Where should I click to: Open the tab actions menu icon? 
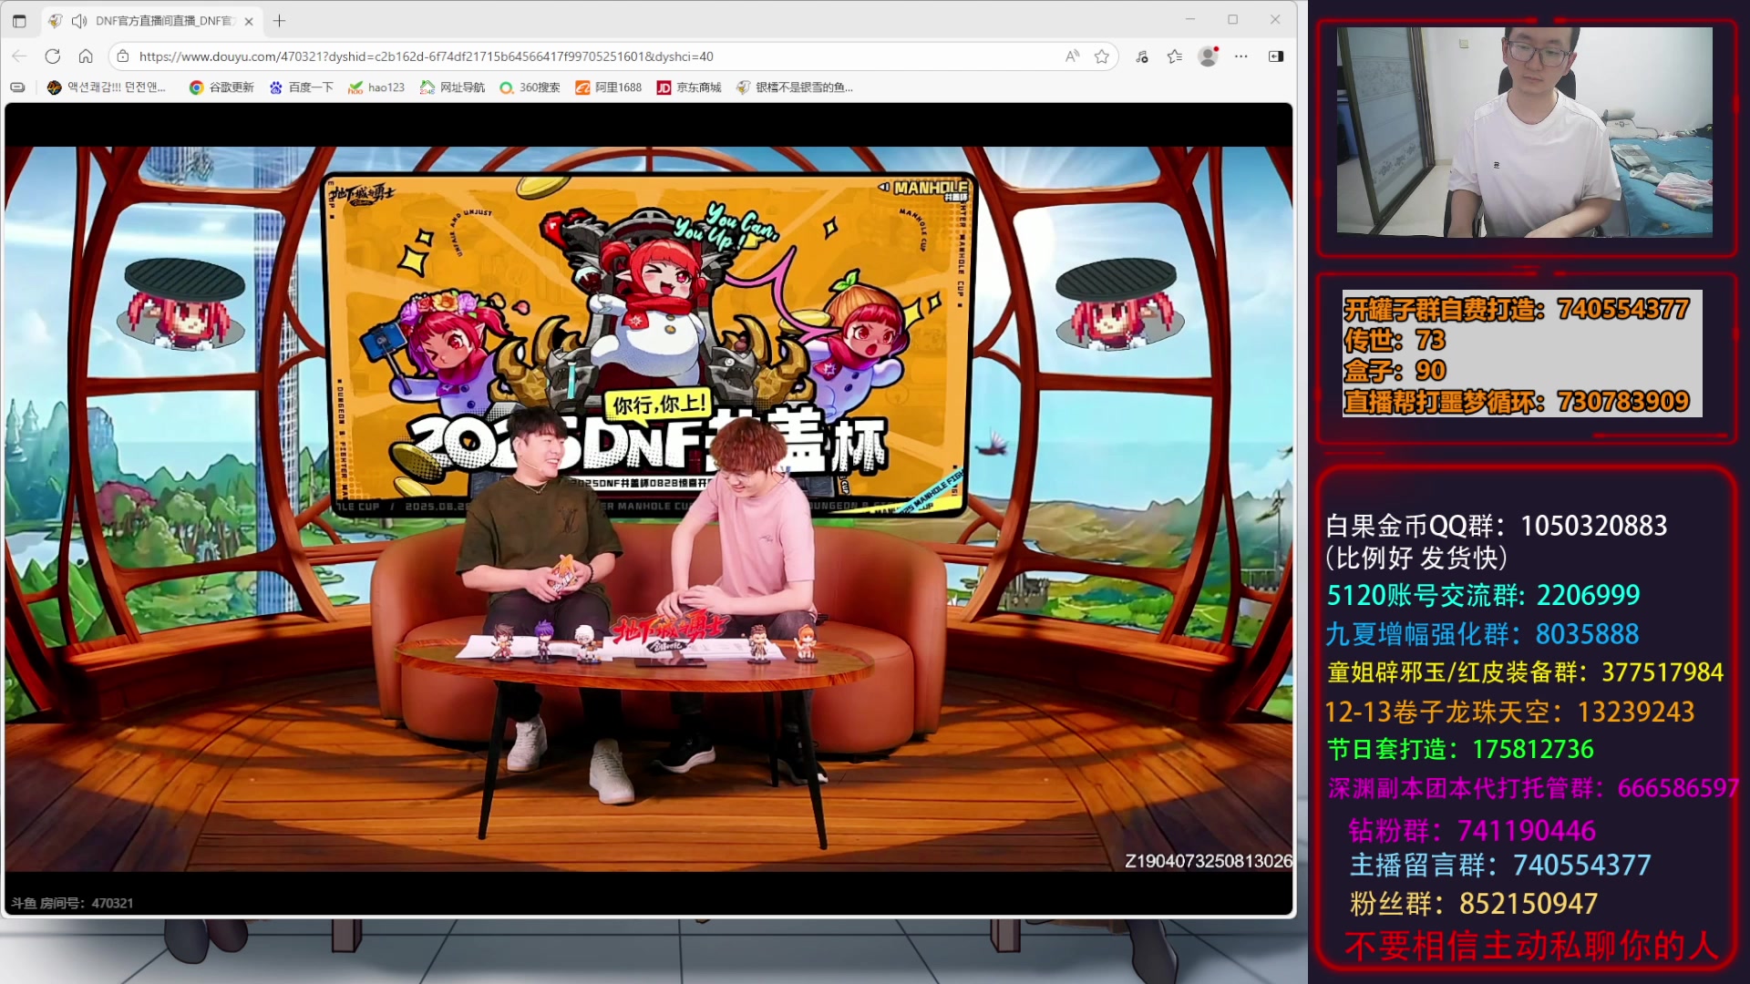pos(19,20)
